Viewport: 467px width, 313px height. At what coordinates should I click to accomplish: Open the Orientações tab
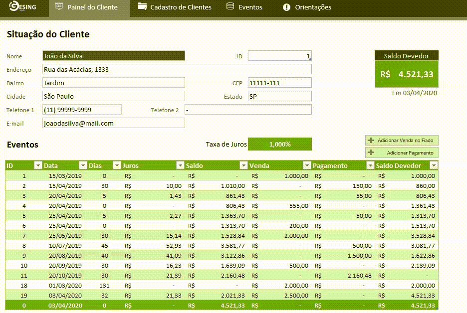point(307,7)
